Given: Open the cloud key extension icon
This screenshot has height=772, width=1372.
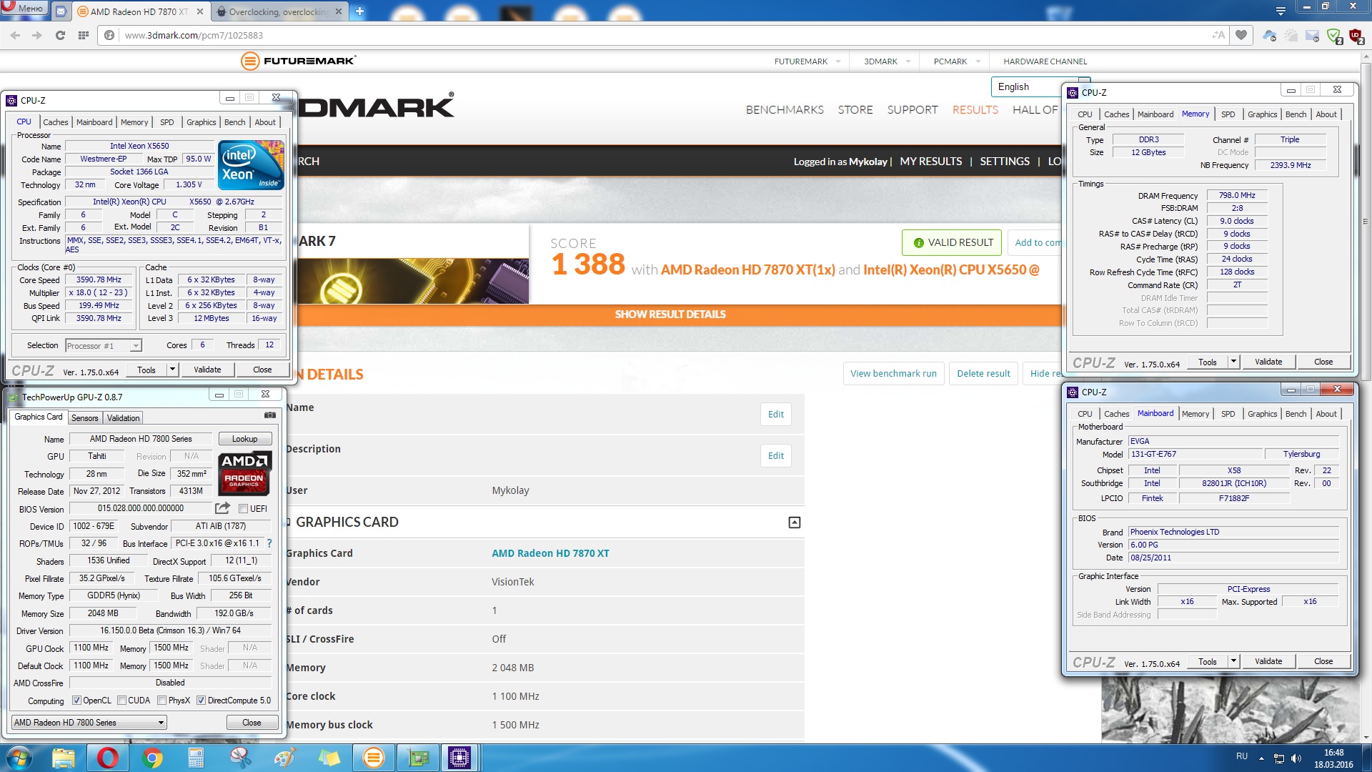Looking at the screenshot, I should point(1269,35).
